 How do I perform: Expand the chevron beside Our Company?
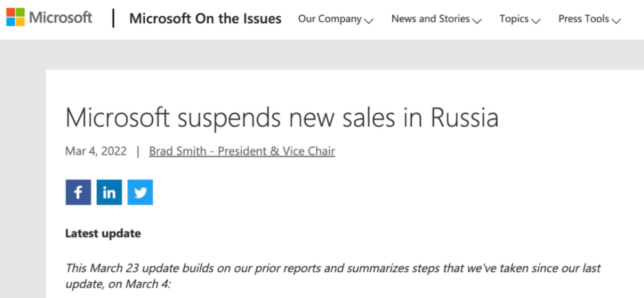[368, 21]
